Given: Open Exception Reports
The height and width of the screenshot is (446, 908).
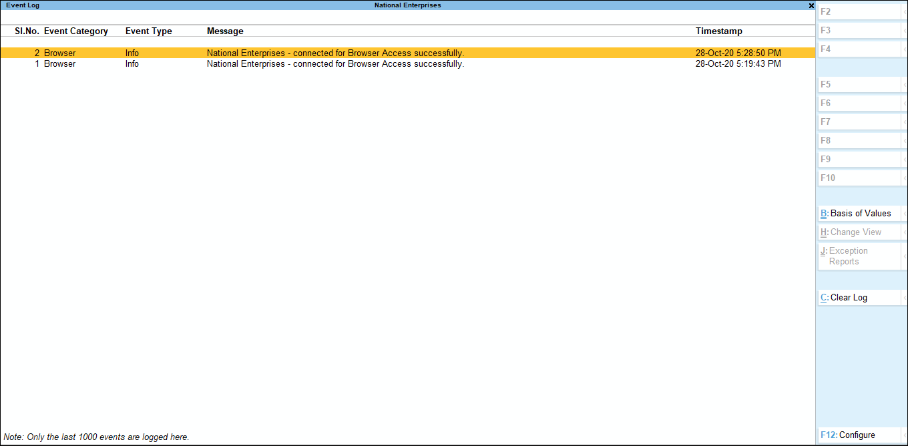Looking at the screenshot, I should pos(859,256).
